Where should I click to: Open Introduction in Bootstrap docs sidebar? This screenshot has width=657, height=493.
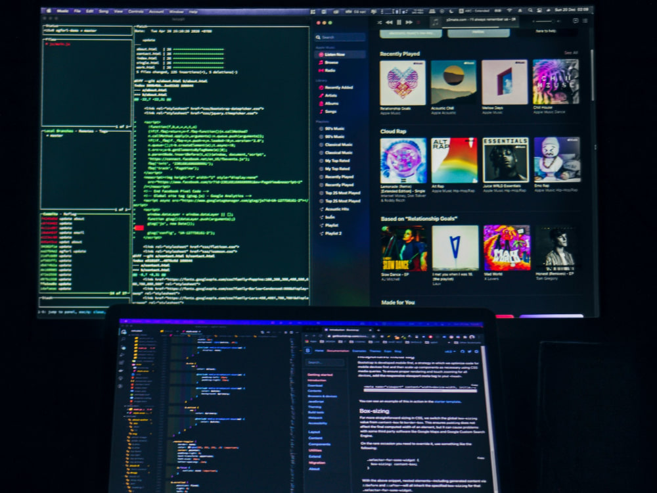317,380
